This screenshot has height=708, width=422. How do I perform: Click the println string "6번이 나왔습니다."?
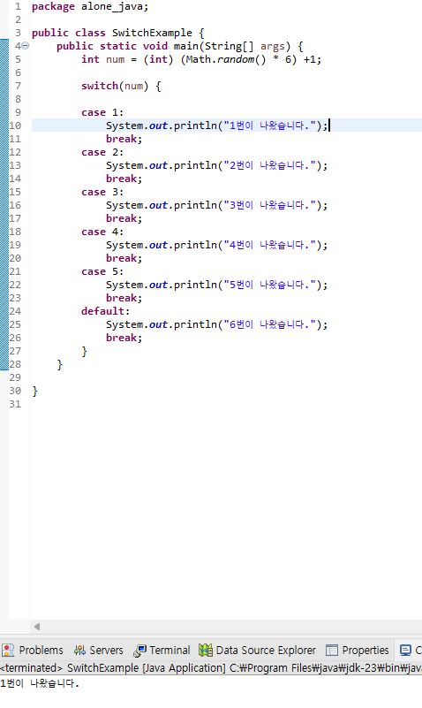(269, 324)
